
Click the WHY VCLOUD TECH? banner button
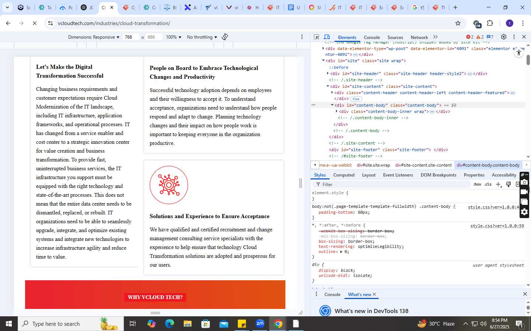pyautogui.click(x=155, y=297)
